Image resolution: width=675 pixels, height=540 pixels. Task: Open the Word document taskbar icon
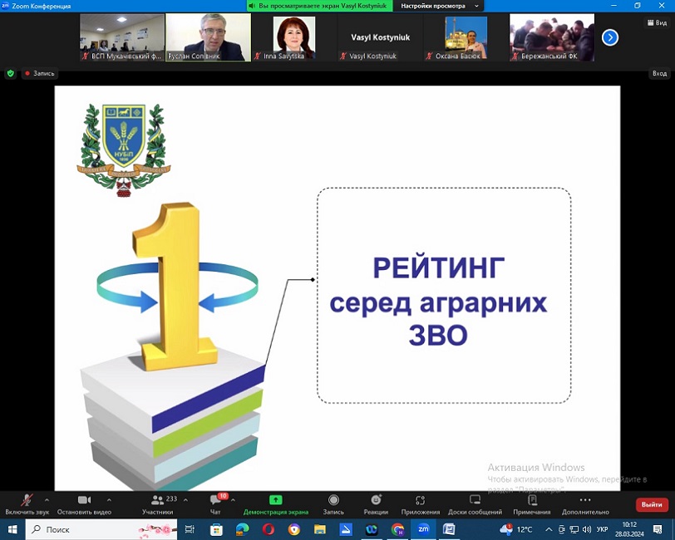click(x=449, y=529)
